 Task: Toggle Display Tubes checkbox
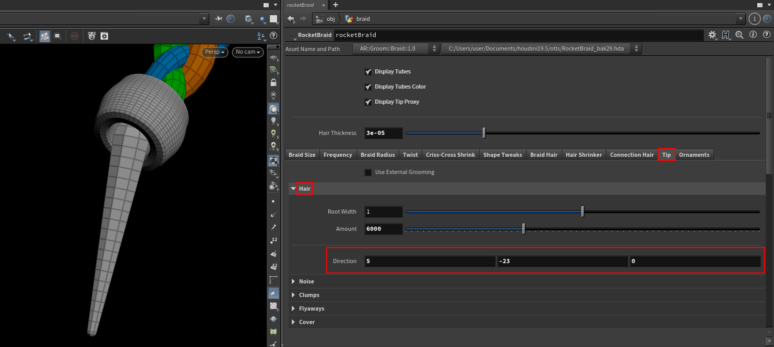coord(368,71)
